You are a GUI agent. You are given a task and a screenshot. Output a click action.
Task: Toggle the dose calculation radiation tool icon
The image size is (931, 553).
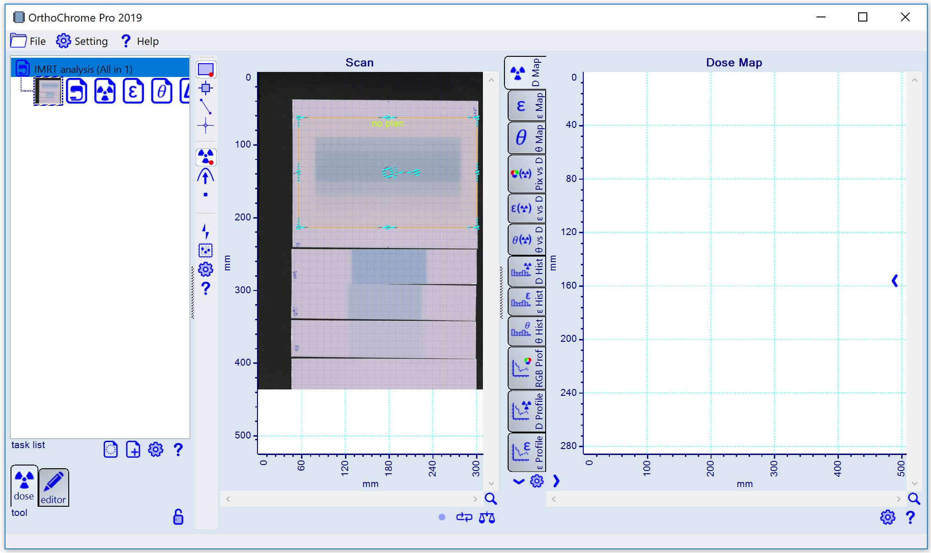(206, 157)
